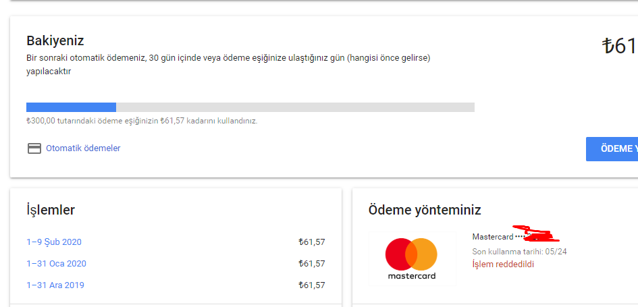Click the ₺300,00 payment threshold text
638x307 pixels.
pos(141,121)
